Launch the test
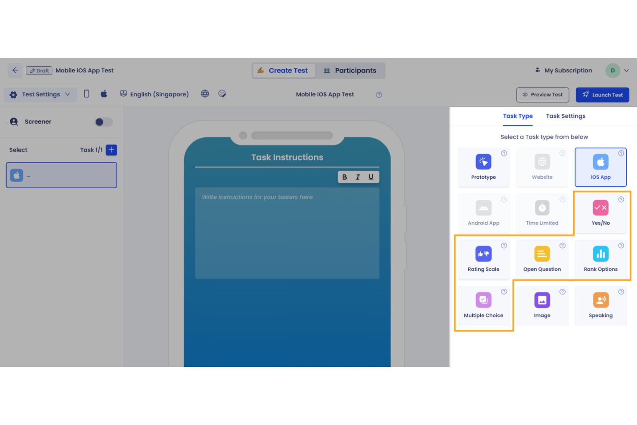Screen dimensions: 637x425 point(602,95)
